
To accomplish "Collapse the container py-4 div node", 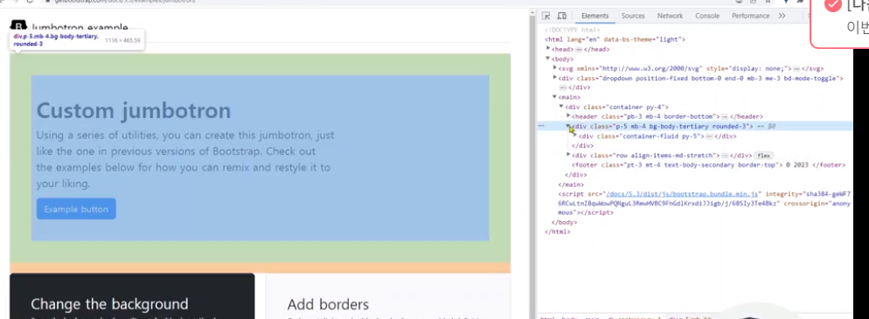I will pos(561,107).
